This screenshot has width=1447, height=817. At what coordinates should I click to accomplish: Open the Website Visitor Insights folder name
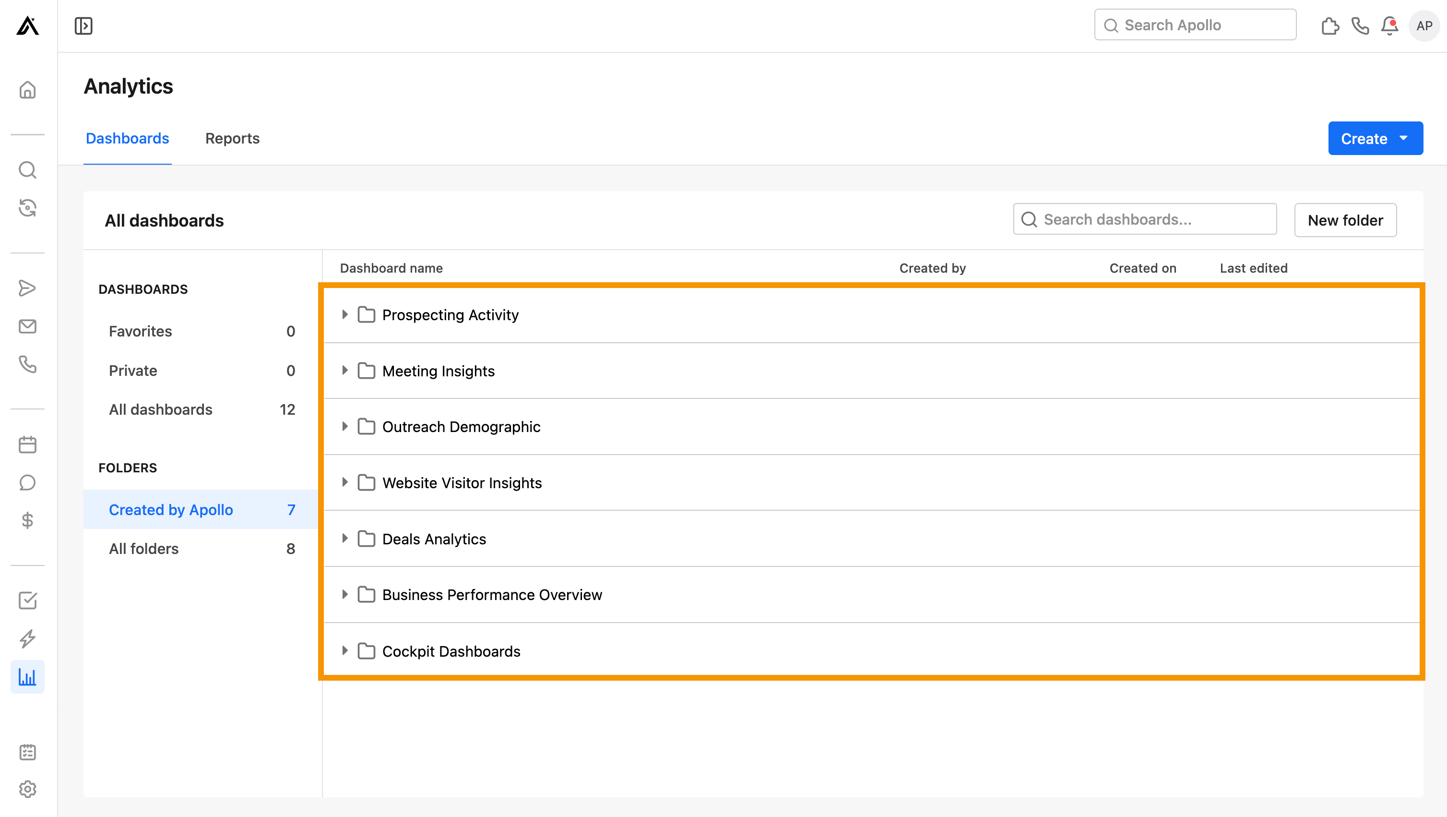462,483
